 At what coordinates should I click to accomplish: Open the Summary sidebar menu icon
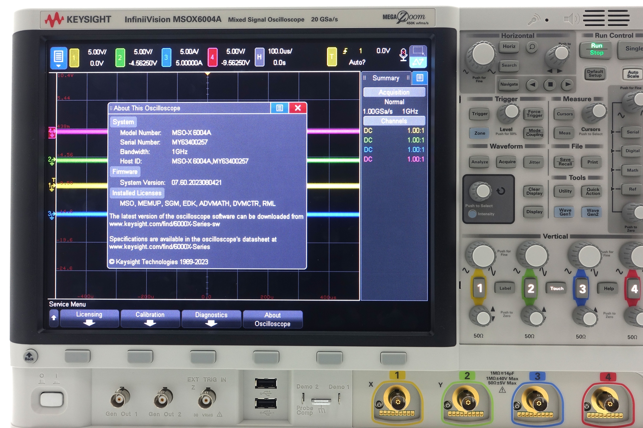[x=420, y=78]
